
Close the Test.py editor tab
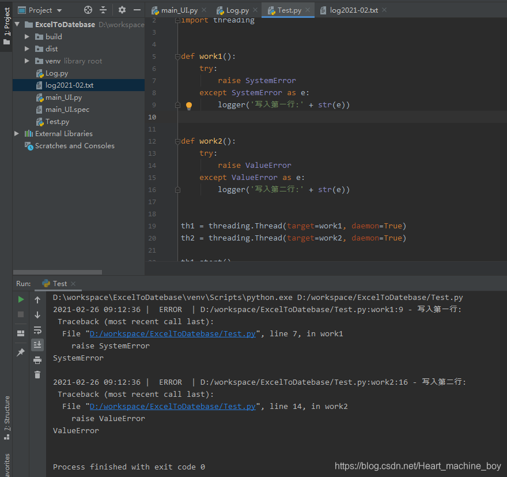(308, 10)
